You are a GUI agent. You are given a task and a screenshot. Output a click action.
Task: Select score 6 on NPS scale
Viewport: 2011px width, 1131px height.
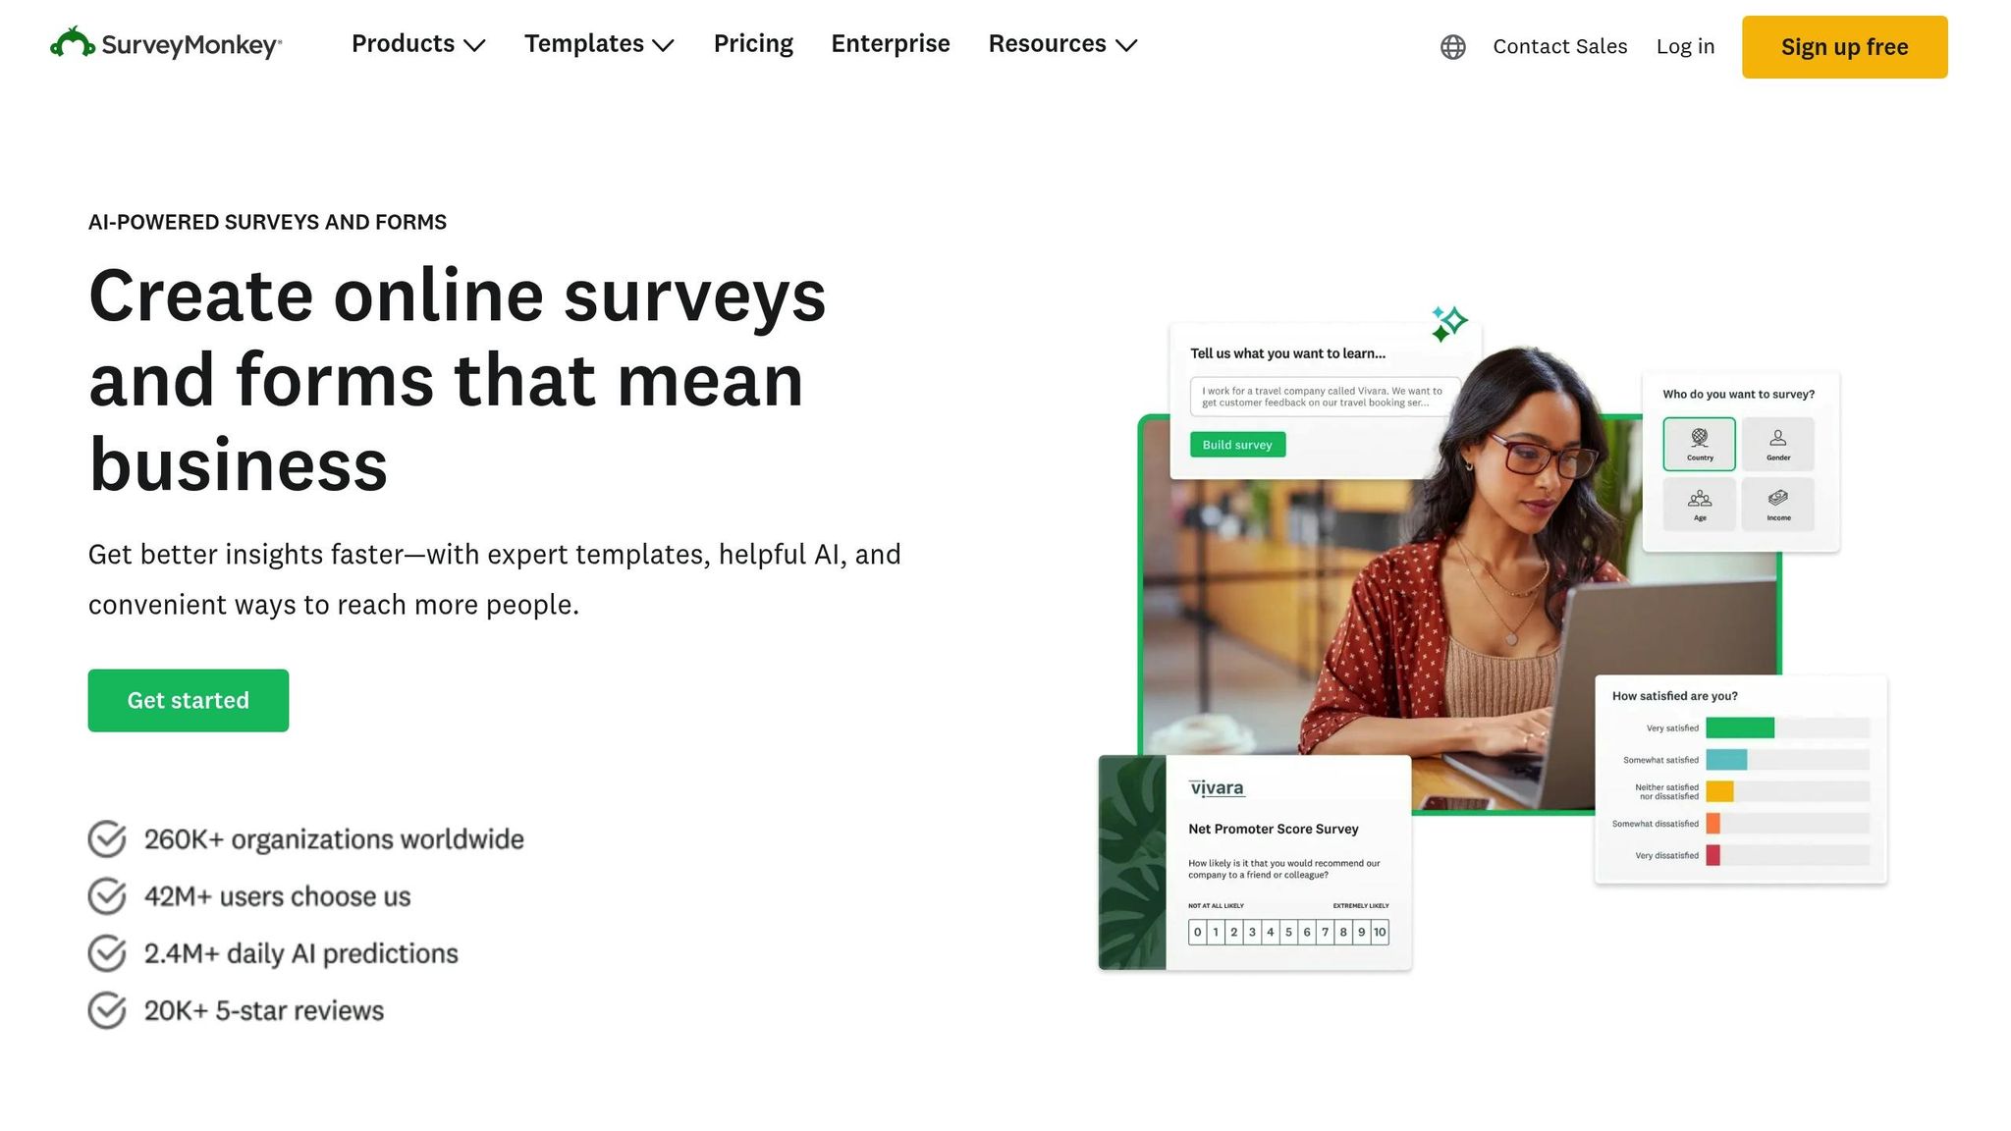tap(1307, 932)
